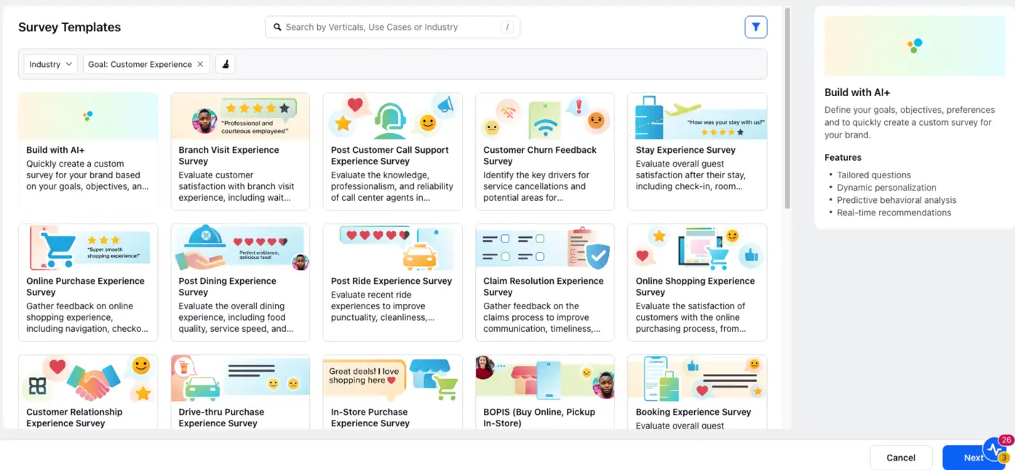This screenshot has height=470, width=1015.
Task: Clear applied filters using the broom icon
Action: coord(225,64)
